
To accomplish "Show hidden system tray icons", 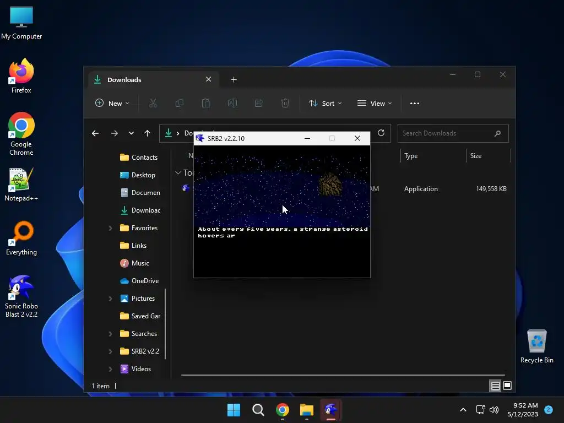I will tap(463, 410).
